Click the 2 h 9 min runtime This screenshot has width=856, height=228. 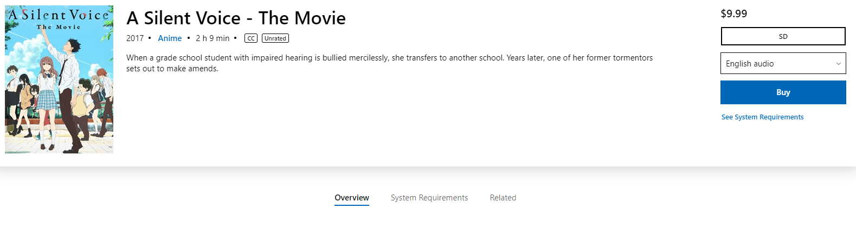click(x=213, y=38)
